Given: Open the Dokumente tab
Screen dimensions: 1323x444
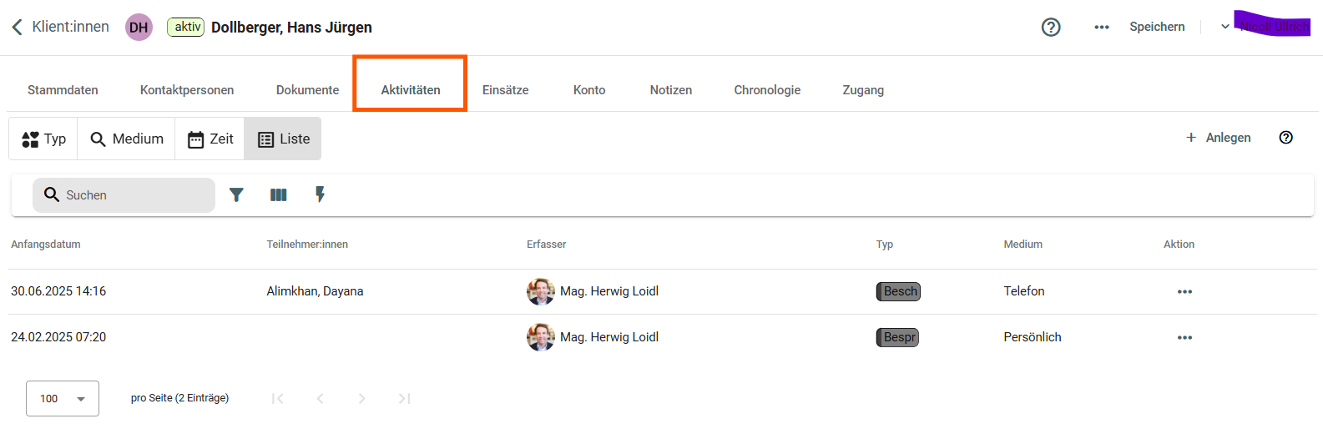Looking at the screenshot, I should 307,90.
